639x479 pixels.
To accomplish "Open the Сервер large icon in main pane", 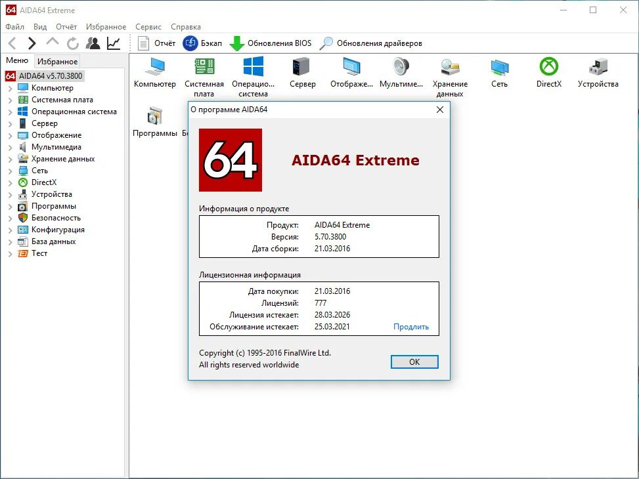I will coord(302,73).
